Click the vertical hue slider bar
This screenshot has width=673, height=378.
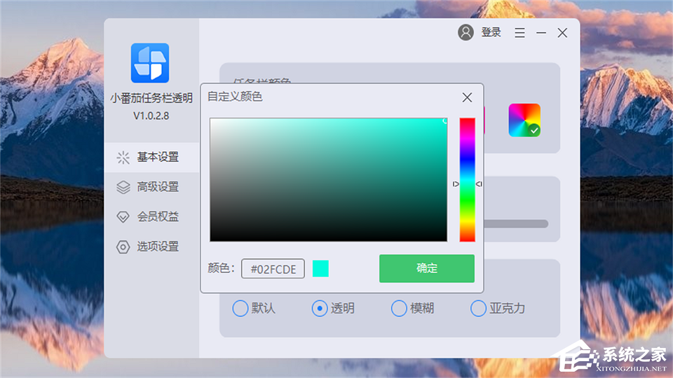click(x=468, y=180)
